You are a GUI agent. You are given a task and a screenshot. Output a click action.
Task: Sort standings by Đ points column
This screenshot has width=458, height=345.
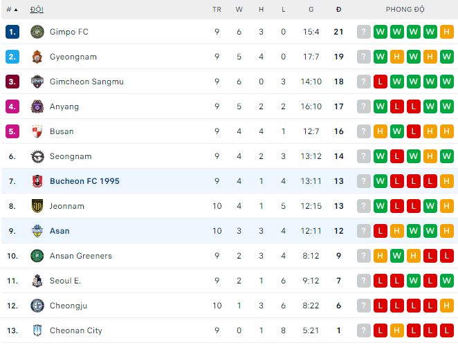(x=338, y=10)
